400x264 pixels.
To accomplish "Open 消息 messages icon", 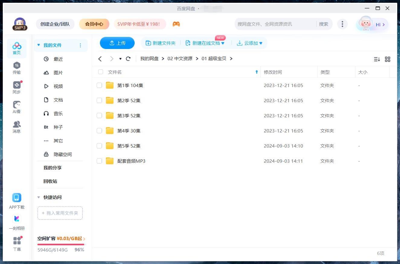I will (x=17, y=125).
